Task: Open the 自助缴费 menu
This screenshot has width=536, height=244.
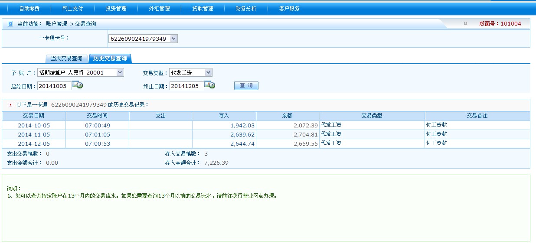Action: (29, 8)
